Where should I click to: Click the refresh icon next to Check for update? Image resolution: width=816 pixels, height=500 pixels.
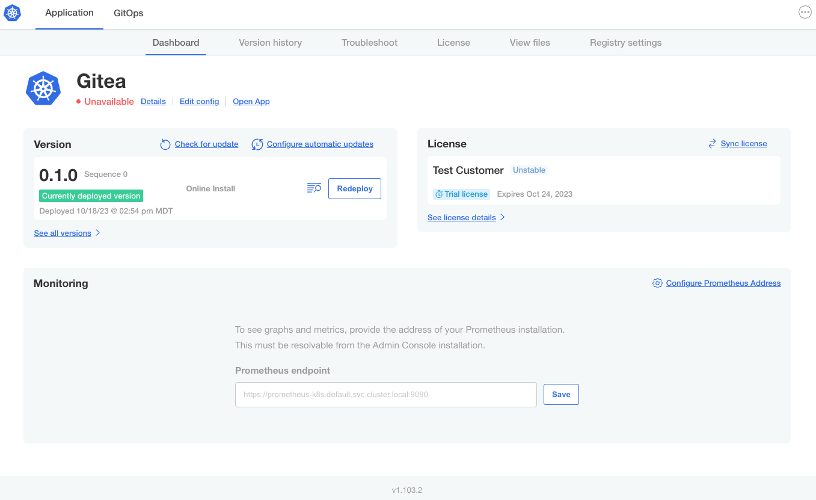point(165,144)
